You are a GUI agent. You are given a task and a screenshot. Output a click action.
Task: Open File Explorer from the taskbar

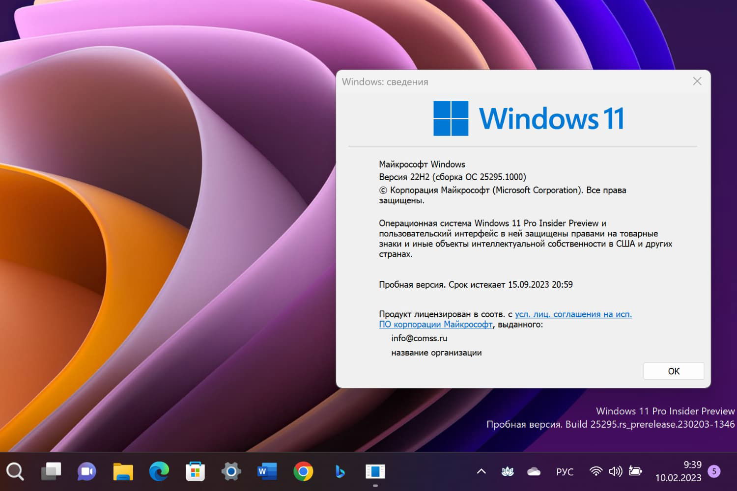point(123,471)
